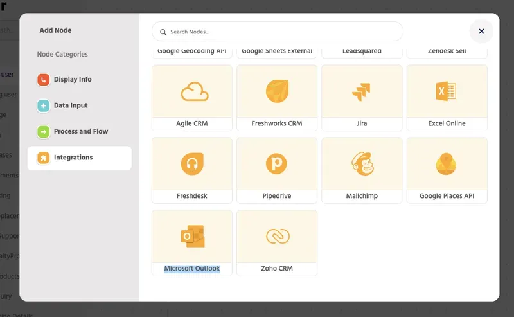Click the search magnifier icon

click(x=163, y=32)
